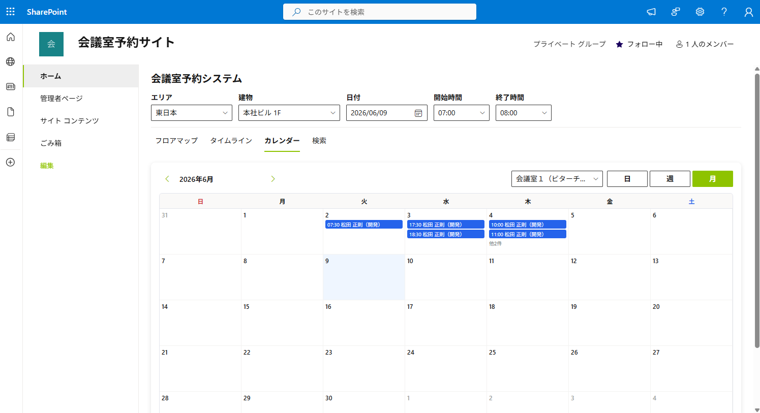
Task: Select the highlighted June 9 cell
Action: pos(364,277)
